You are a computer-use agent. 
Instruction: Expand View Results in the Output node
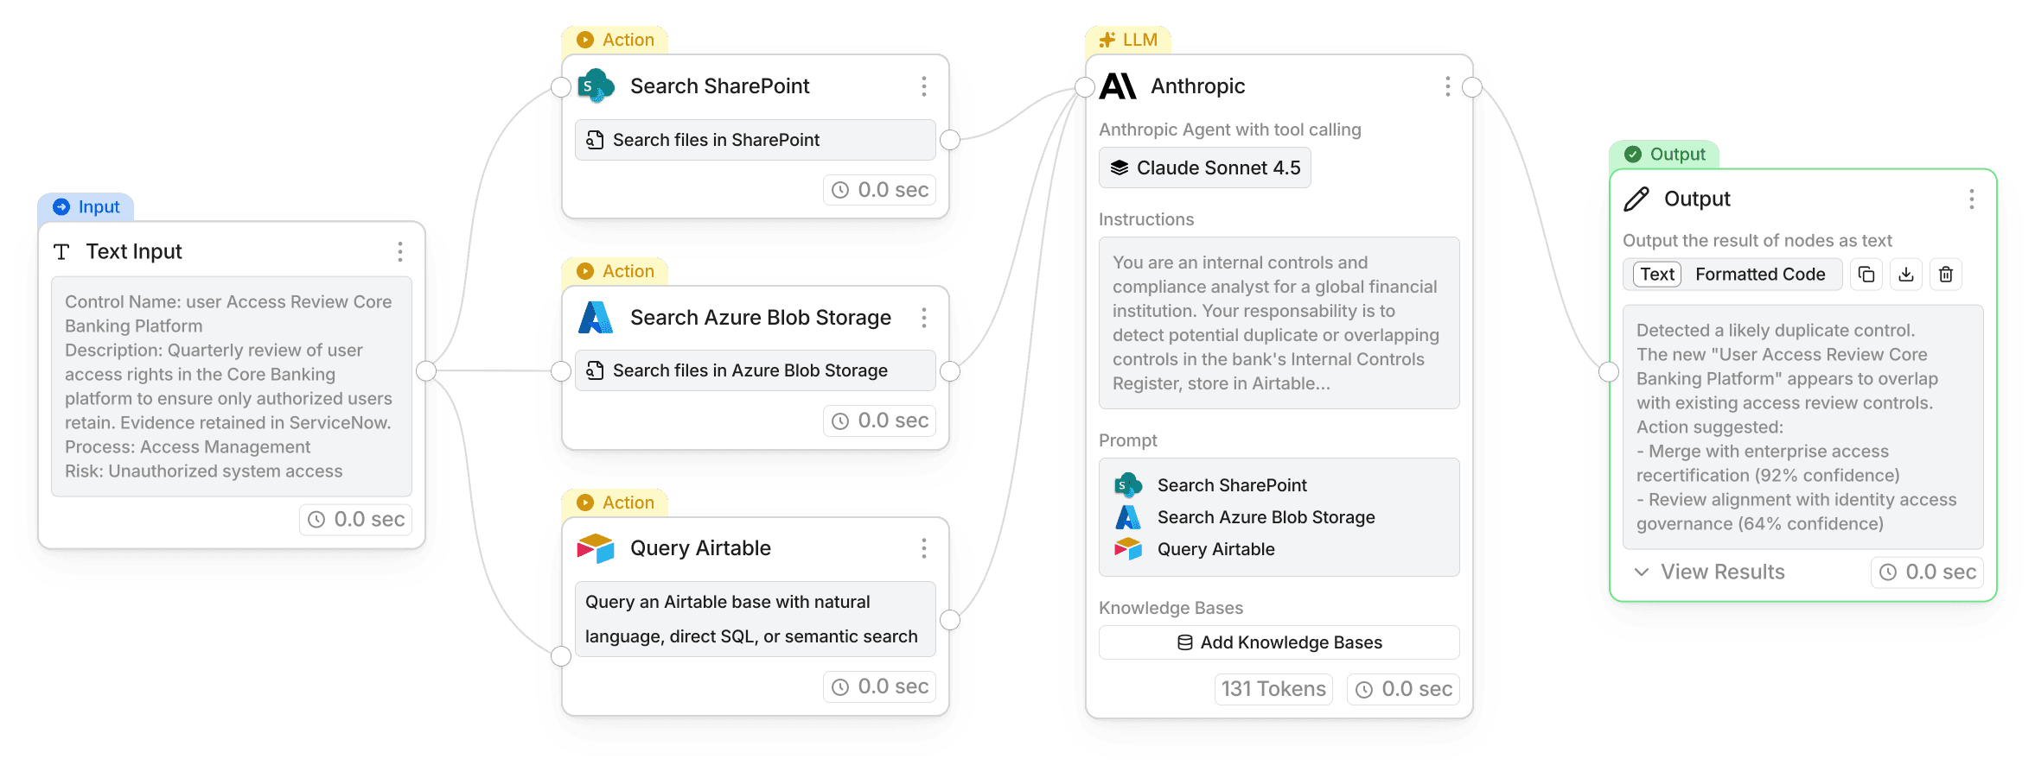(x=1708, y=572)
